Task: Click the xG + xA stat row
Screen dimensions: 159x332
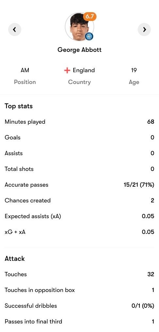Action: coord(79,232)
